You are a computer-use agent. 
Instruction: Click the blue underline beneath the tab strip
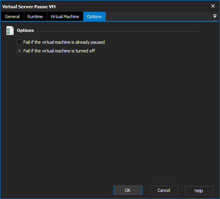point(110,21)
